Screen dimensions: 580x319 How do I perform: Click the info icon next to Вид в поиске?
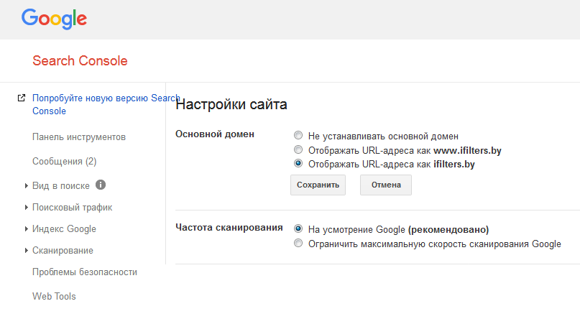tap(101, 185)
